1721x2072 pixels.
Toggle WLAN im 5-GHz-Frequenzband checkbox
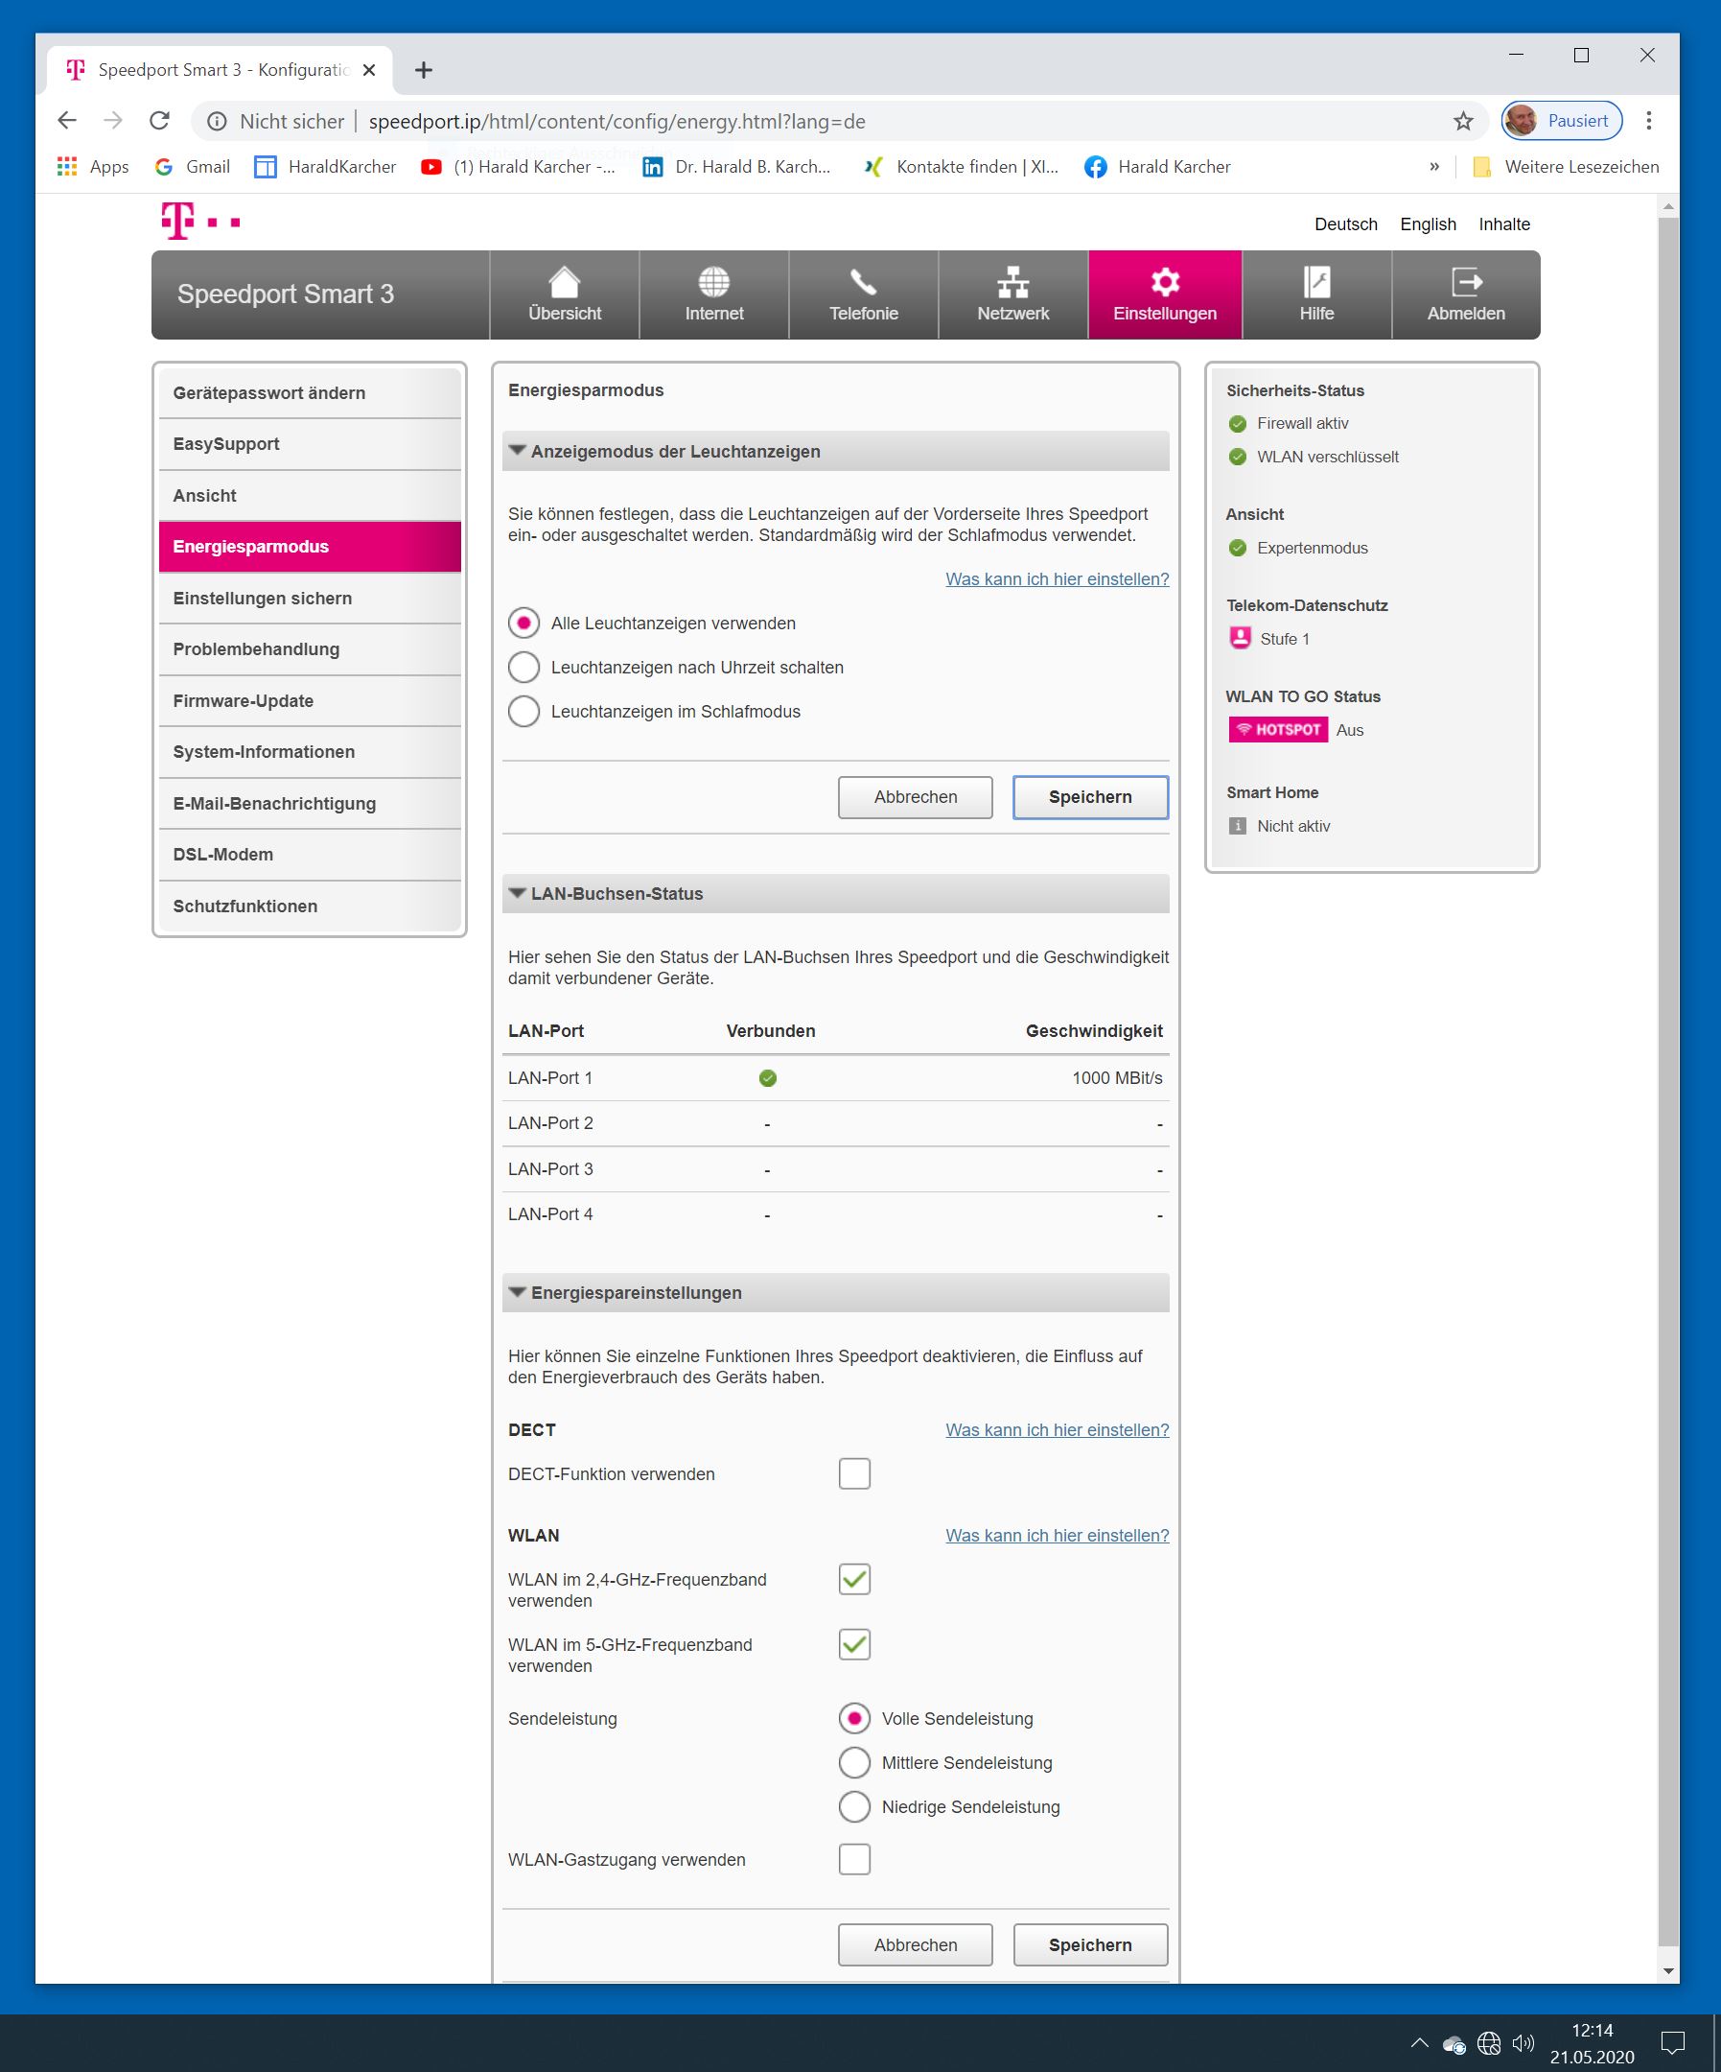click(x=854, y=1644)
